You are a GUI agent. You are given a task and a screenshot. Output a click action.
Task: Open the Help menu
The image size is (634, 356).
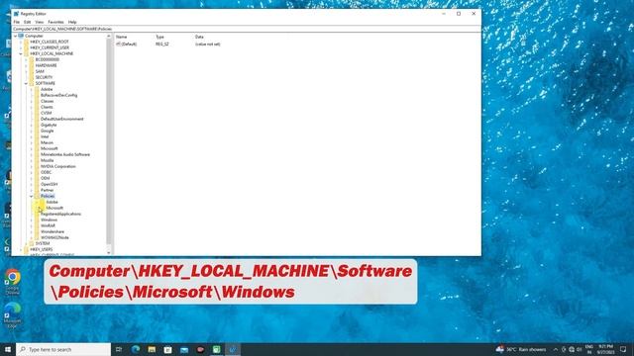click(72, 22)
